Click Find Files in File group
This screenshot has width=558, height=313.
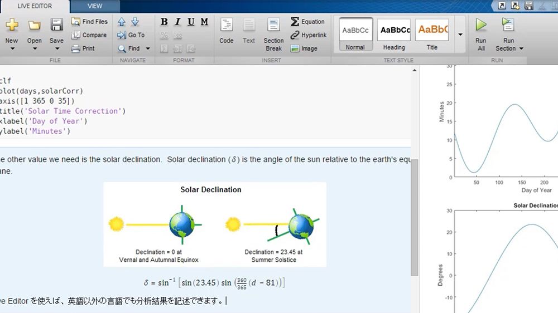tap(89, 22)
